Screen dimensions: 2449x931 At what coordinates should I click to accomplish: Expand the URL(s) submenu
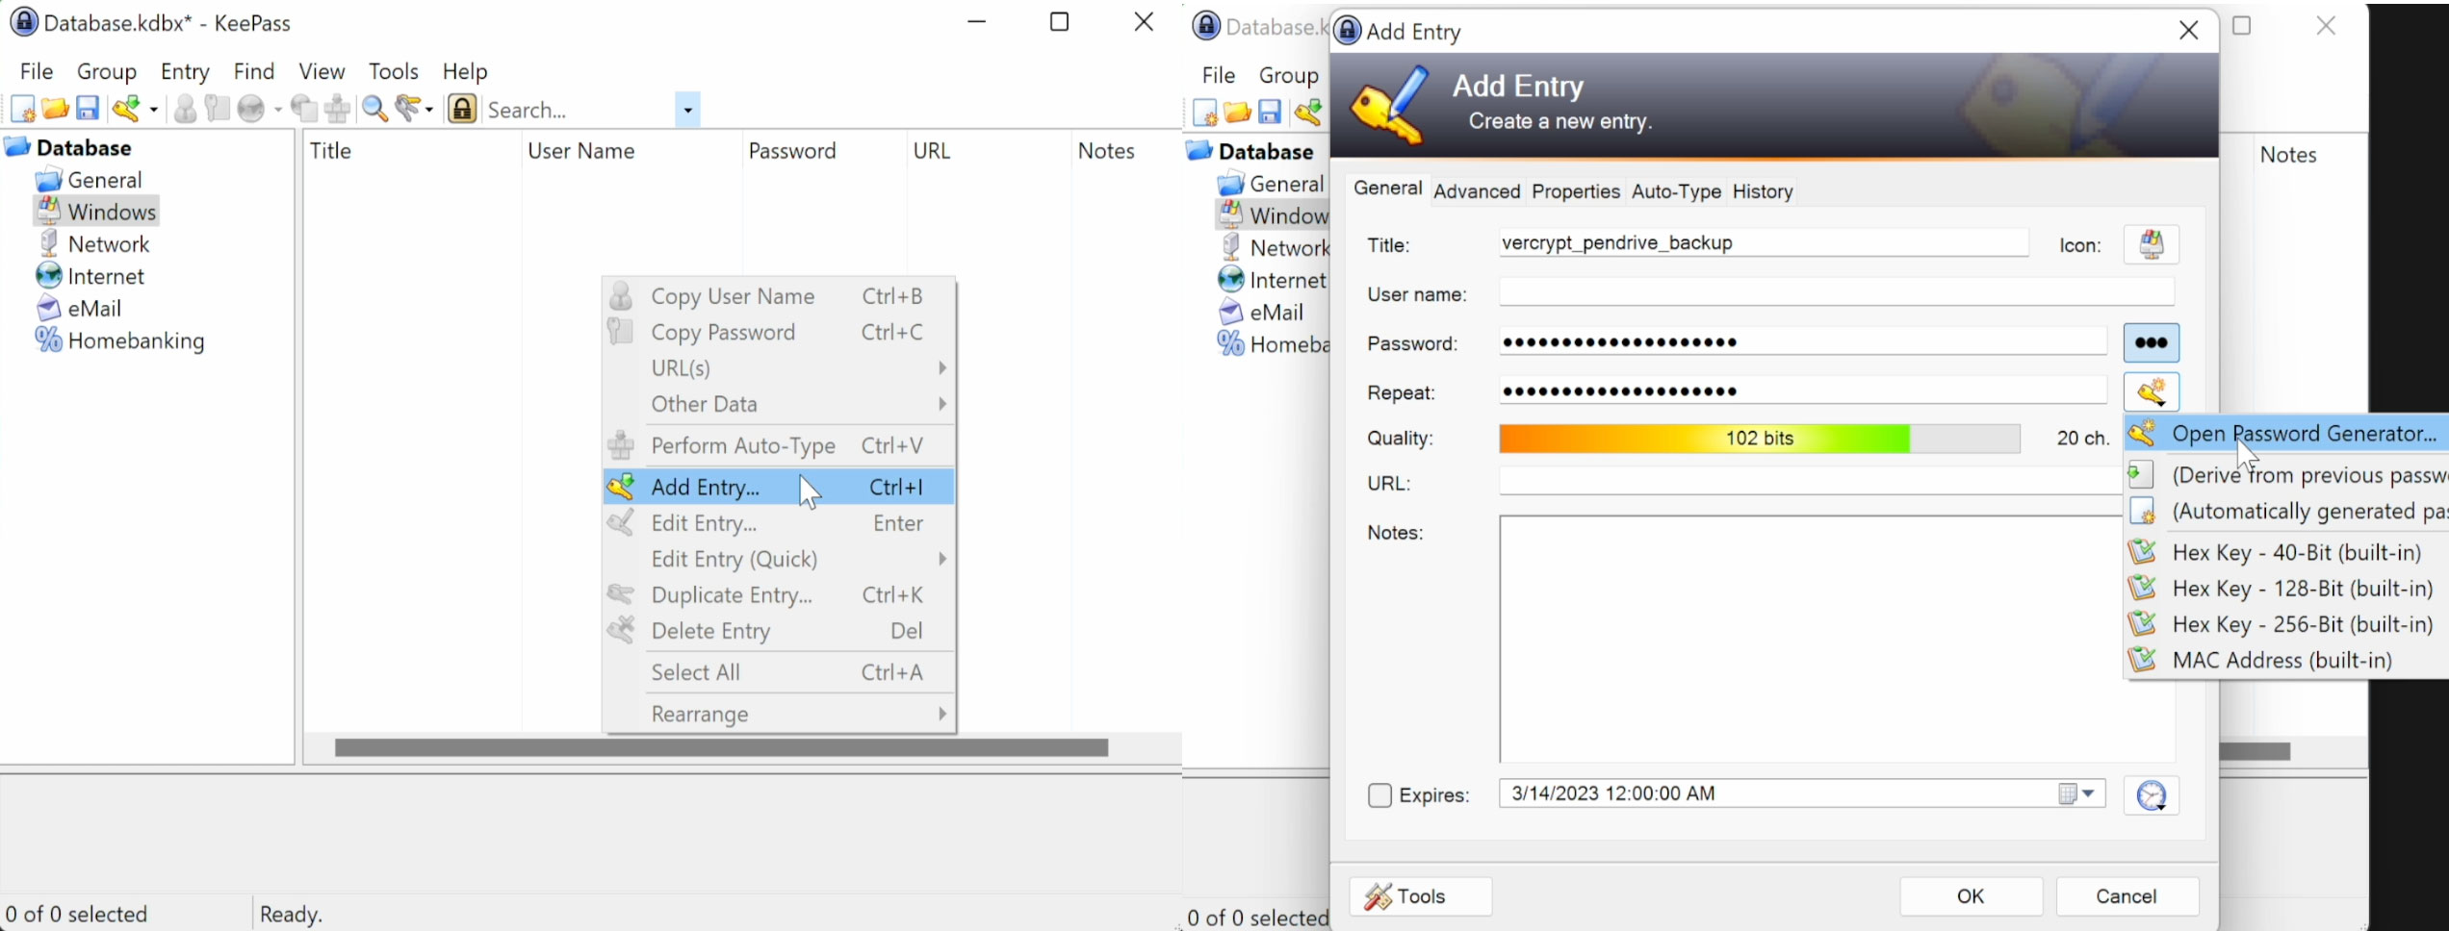pos(780,368)
